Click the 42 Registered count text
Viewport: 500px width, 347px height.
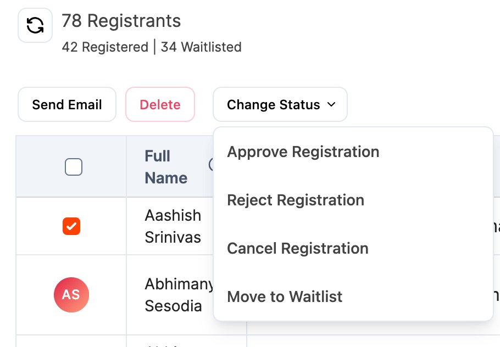click(105, 47)
